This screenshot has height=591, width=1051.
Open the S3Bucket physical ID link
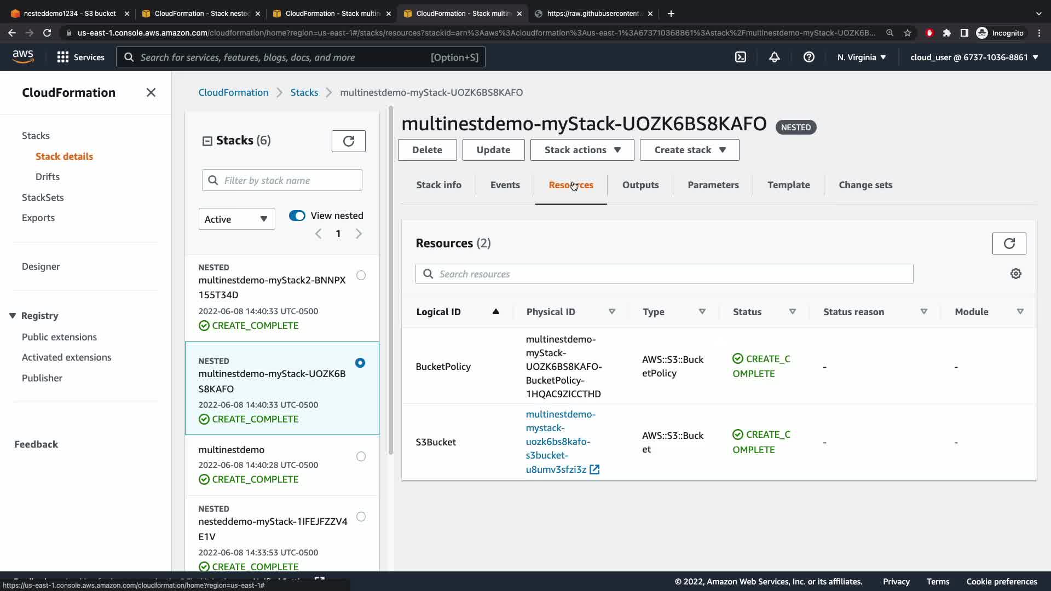pos(561,442)
